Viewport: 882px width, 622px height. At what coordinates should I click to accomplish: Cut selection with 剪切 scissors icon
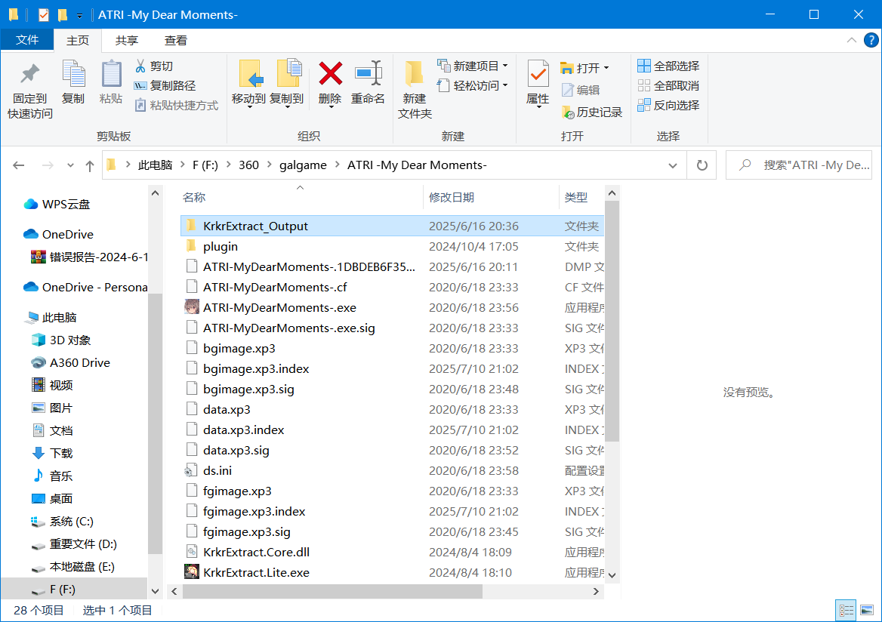153,66
